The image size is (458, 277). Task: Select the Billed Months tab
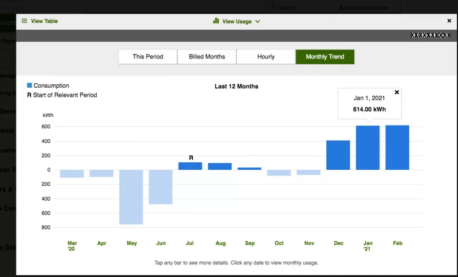(207, 57)
